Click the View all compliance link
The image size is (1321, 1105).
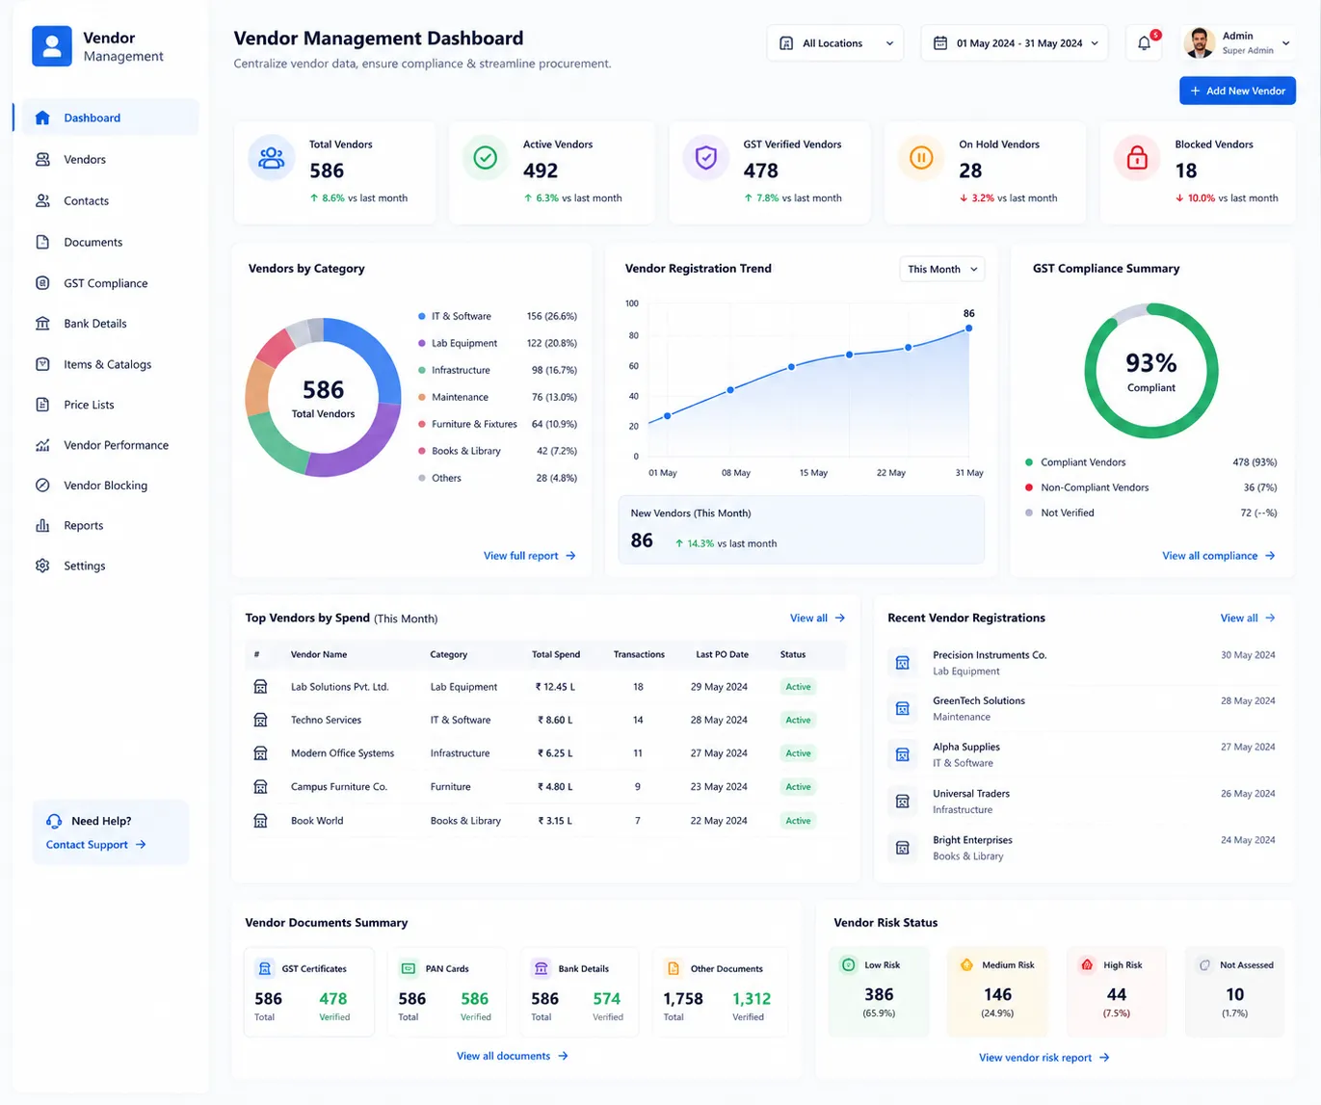pos(1218,556)
